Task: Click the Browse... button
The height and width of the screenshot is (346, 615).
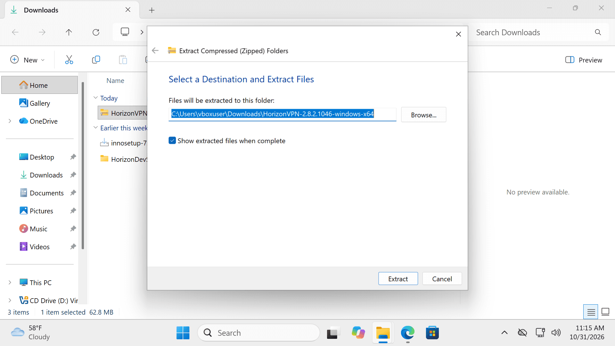Action: 423,115
